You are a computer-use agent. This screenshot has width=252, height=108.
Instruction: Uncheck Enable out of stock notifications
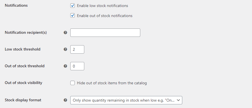pos(73,16)
